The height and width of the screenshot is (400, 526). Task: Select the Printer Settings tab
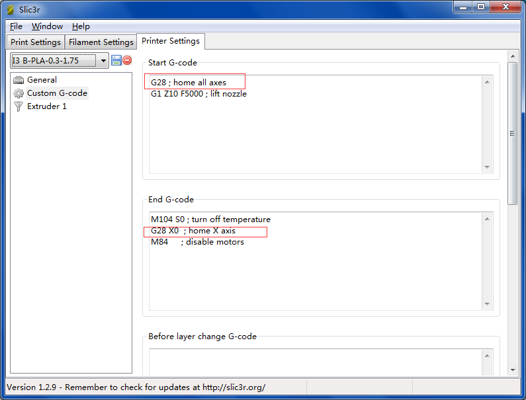(171, 41)
